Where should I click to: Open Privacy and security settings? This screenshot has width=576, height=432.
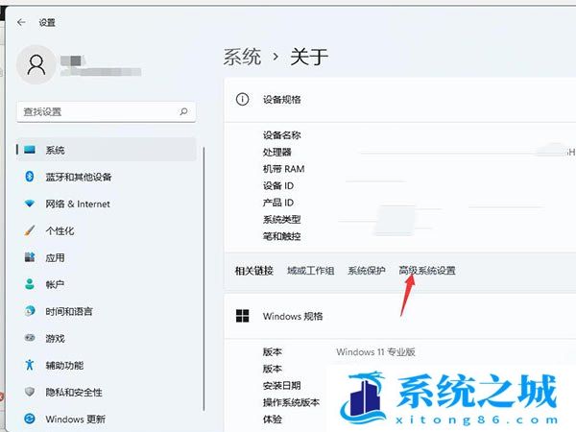pos(73,392)
